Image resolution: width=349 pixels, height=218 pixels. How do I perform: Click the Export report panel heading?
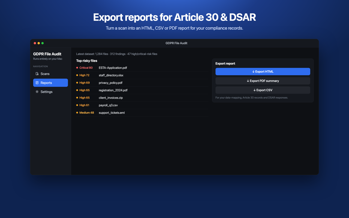tap(225, 63)
